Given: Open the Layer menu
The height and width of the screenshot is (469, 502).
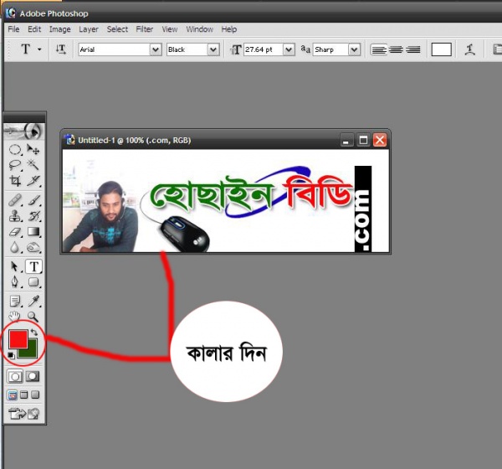Looking at the screenshot, I should click(x=89, y=29).
